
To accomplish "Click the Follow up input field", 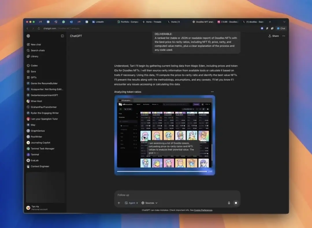I will 177,195.
